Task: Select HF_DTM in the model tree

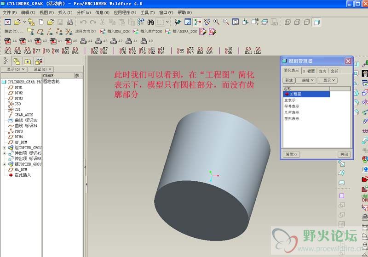Action: pyautogui.click(x=21, y=142)
